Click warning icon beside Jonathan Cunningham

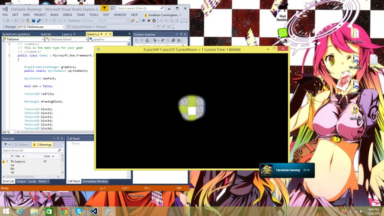click(145, 15)
